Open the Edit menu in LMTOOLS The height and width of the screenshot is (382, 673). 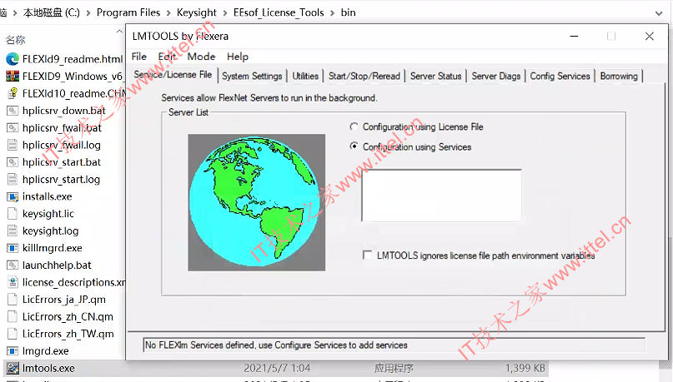click(x=167, y=57)
